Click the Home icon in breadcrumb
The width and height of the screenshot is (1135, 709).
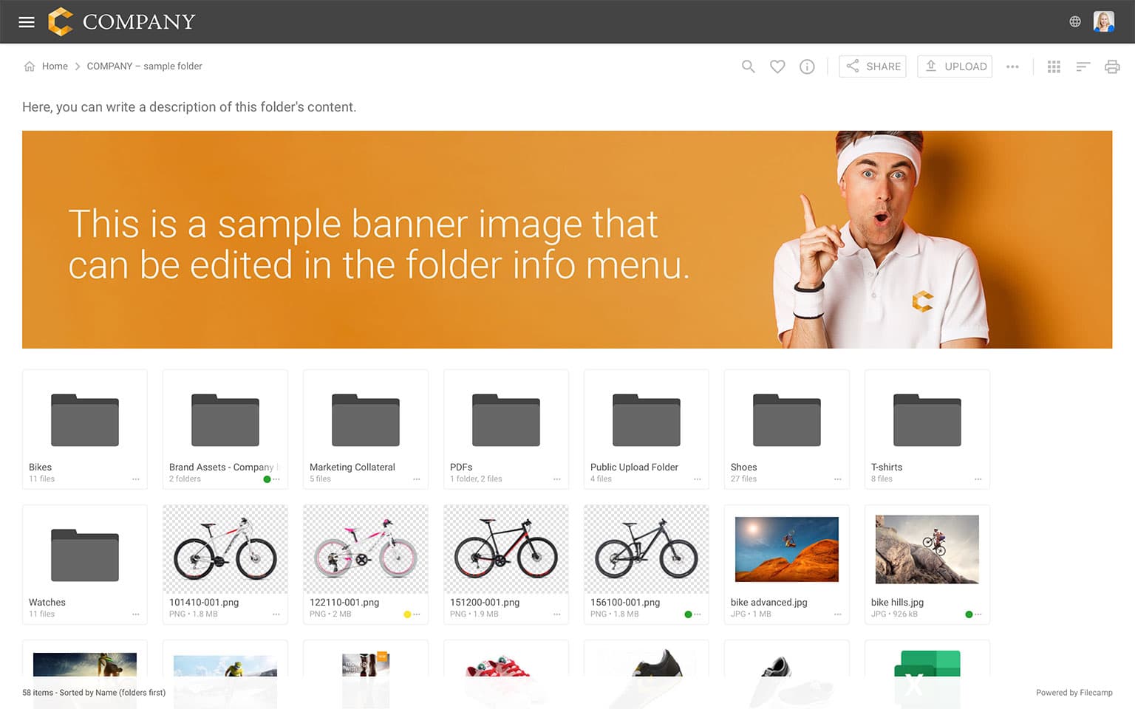(x=30, y=66)
